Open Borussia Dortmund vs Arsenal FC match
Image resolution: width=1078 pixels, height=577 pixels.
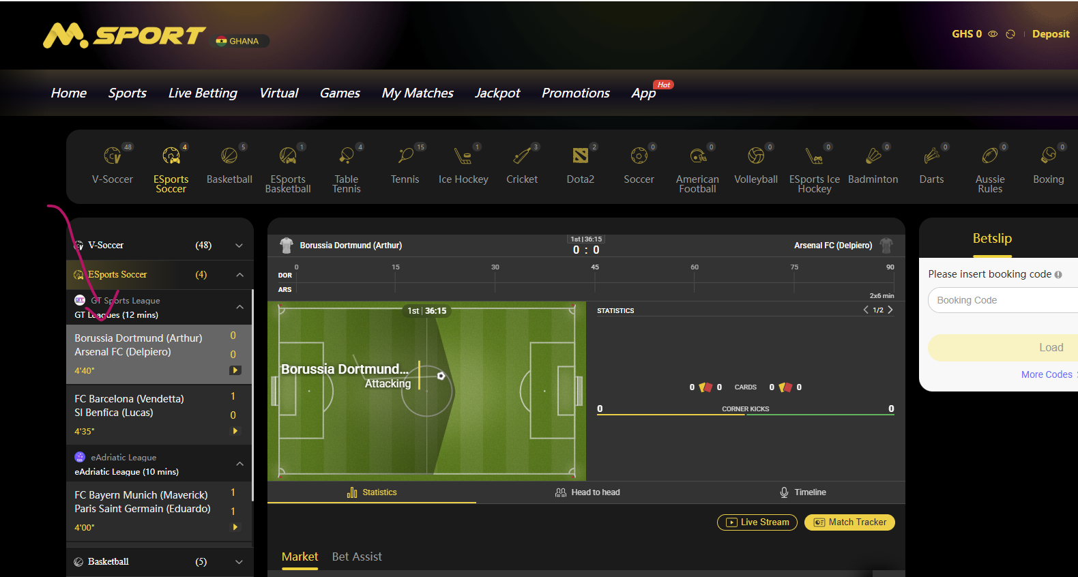(159, 354)
